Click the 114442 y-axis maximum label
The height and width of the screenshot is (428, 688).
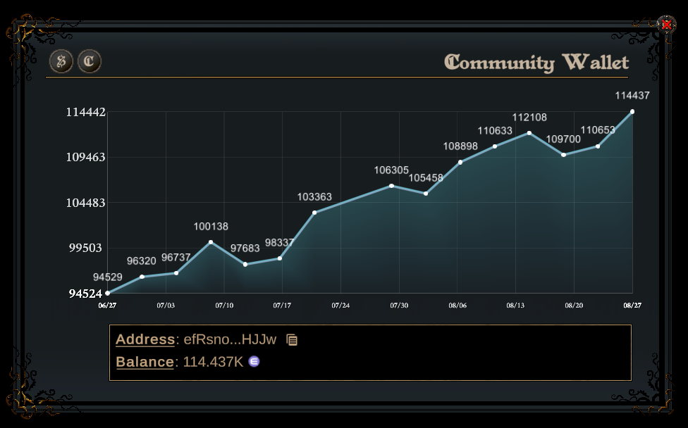[x=86, y=112]
